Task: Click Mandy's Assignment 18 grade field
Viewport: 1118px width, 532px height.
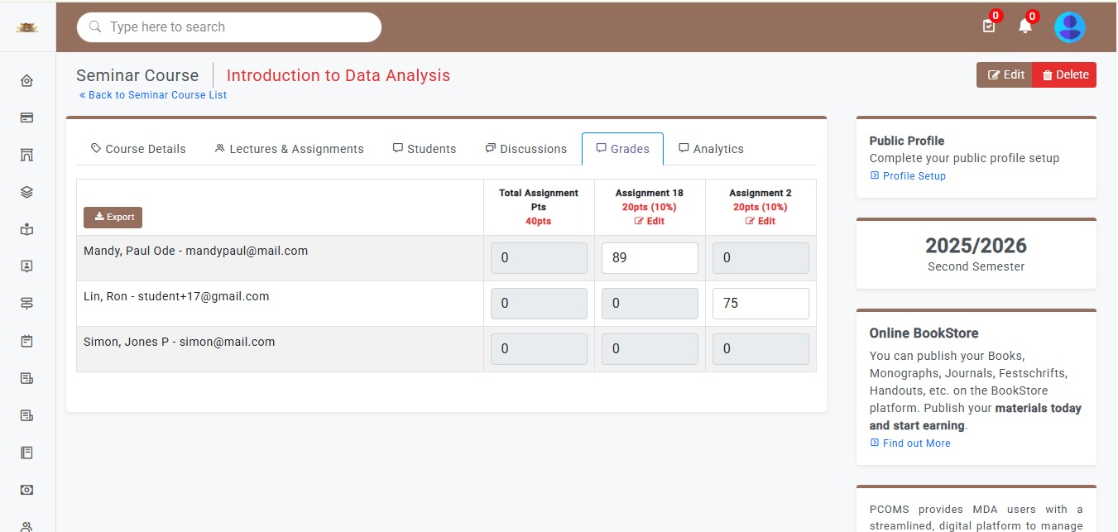Action: 649,258
